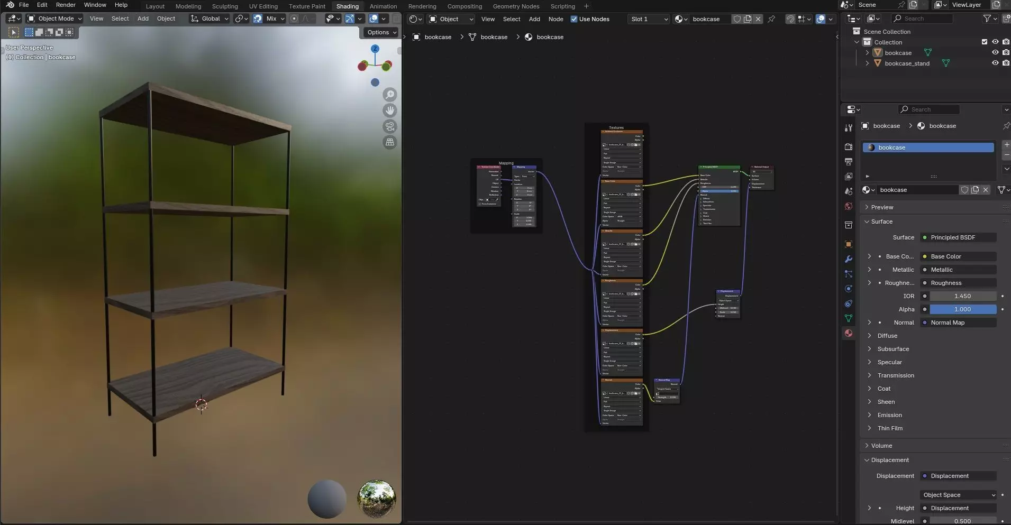Open the Slot 1 dropdown

pyautogui.click(x=649, y=19)
